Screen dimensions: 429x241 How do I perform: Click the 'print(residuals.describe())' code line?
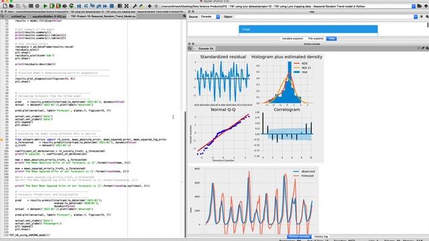tap(36, 64)
